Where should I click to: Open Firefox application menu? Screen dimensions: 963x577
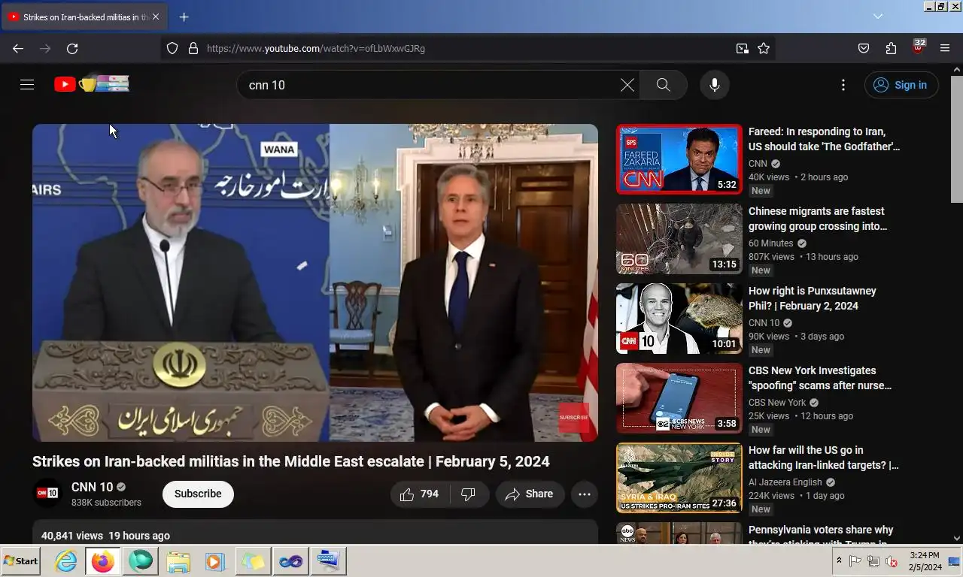coord(945,48)
